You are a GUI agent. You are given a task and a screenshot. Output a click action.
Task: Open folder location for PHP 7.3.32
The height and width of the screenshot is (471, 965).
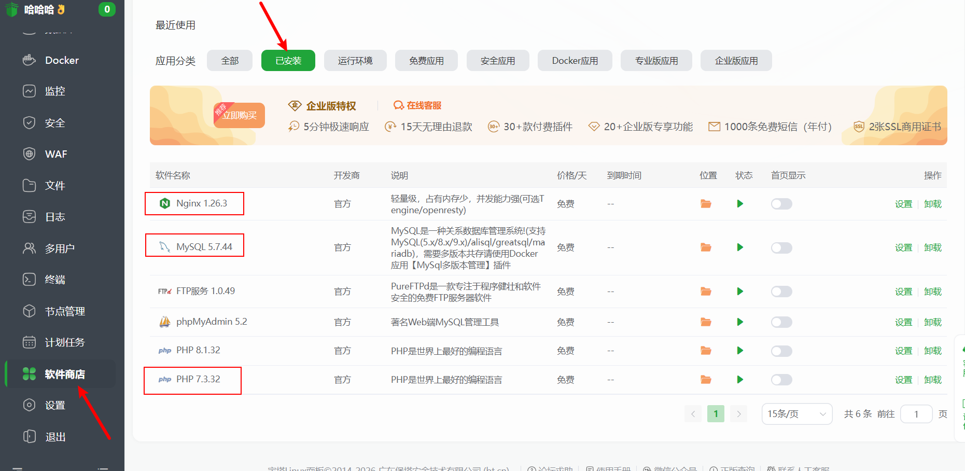(706, 380)
